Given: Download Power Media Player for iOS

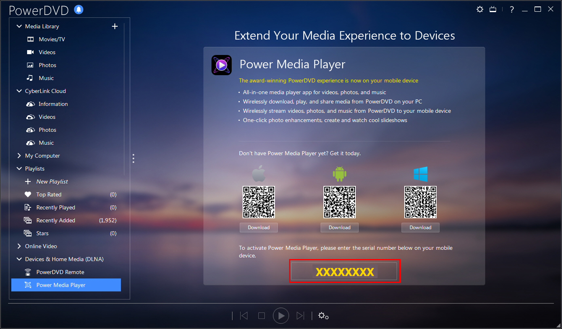Looking at the screenshot, I should coord(259,228).
